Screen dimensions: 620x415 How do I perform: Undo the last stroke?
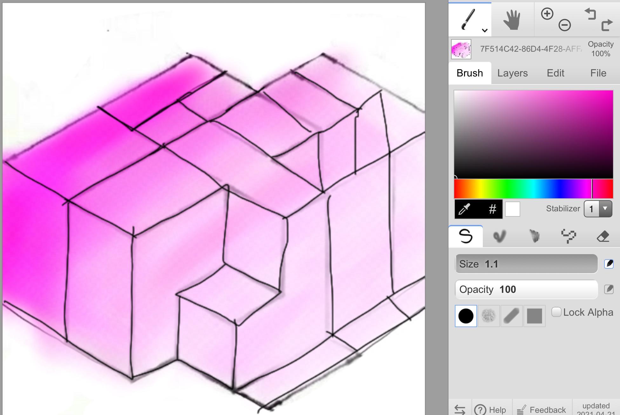coord(590,14)
